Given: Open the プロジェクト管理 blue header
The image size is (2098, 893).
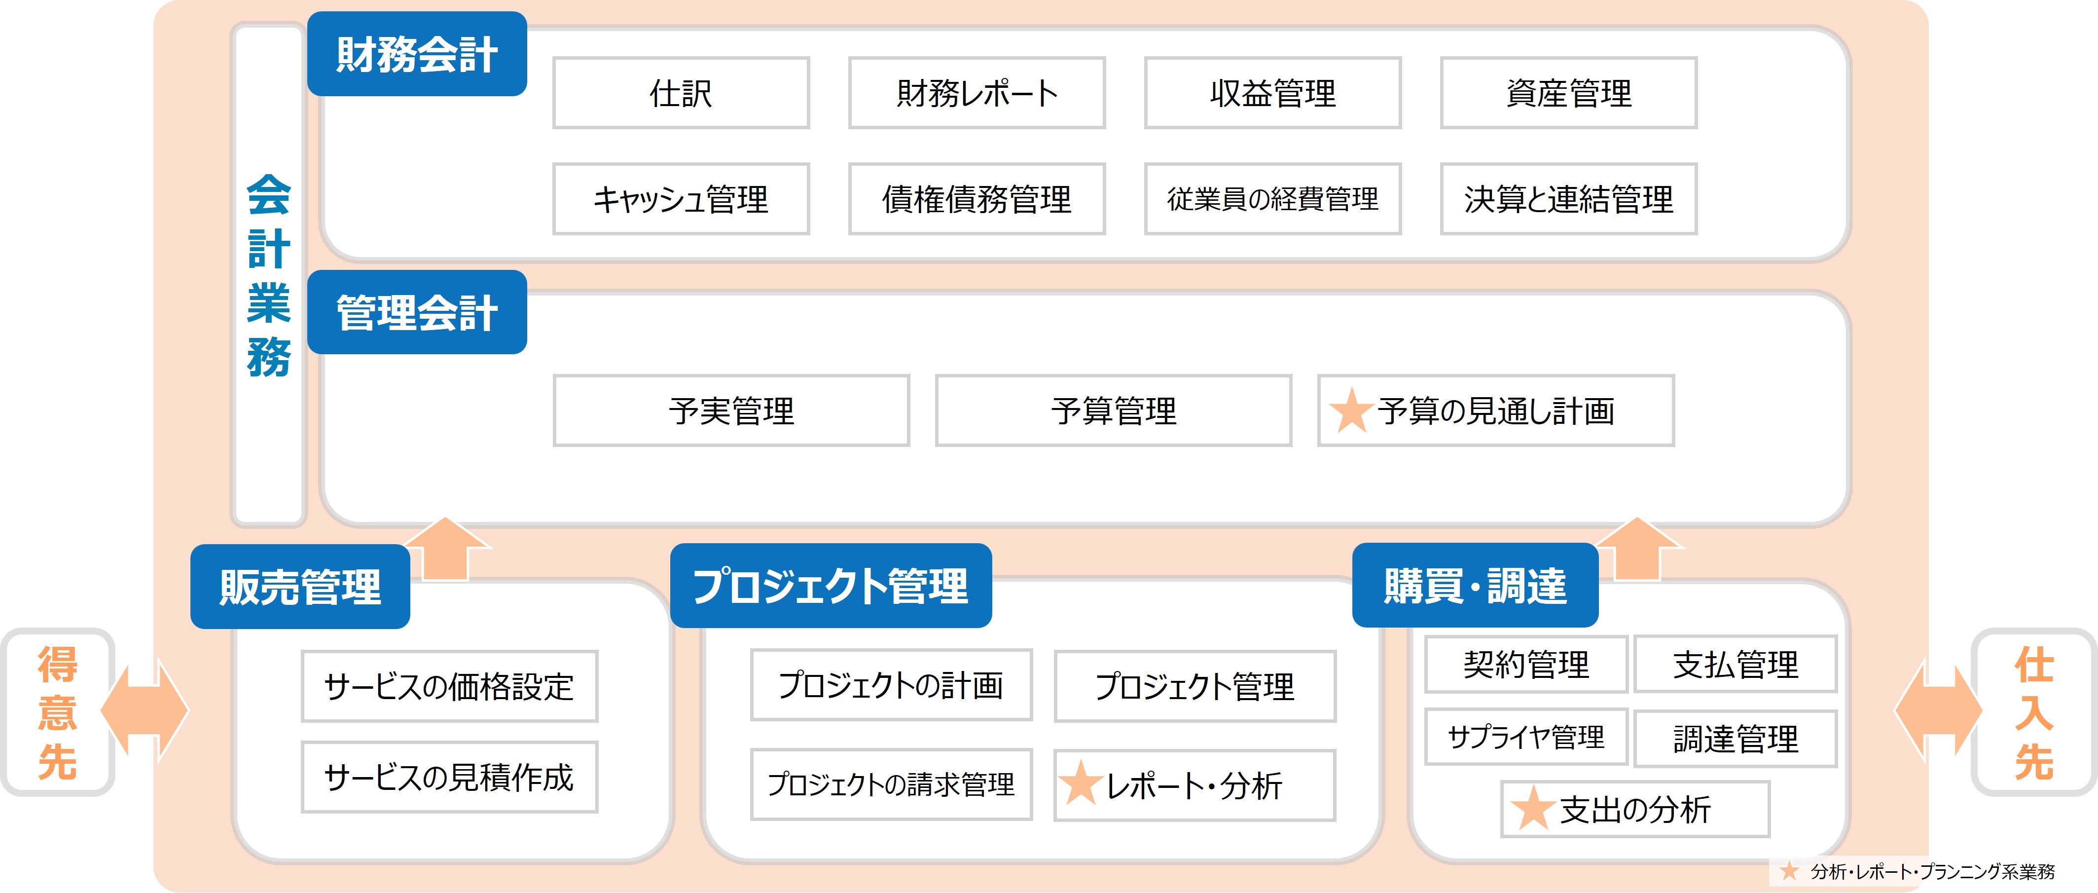Looking at the screenshot, I should [830, 586].
